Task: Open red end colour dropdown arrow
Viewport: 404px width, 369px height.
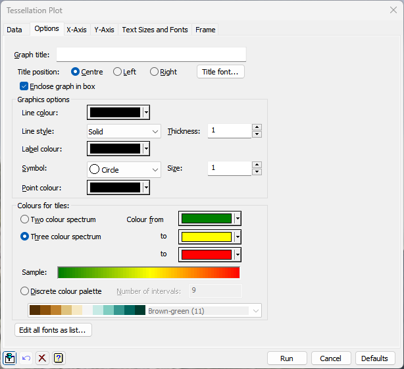Action: [x=238, y=255]
